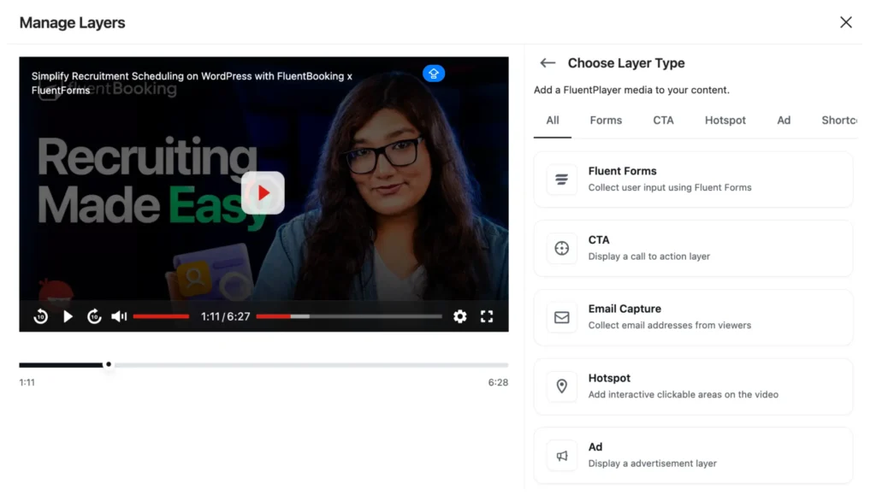The height and width of the screenshot is (501, 876).
Task: Click the rewind 10 seconds icon
Action: (x=41, y=316)
